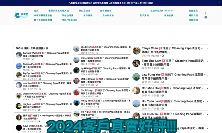Click the Iris Ng reviewer name
The width and height of the screenshot is (222, 133).
pos(84,112)
